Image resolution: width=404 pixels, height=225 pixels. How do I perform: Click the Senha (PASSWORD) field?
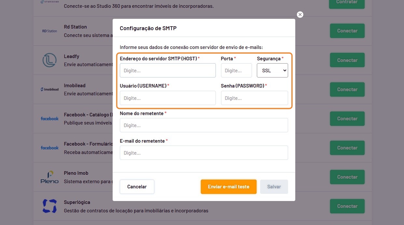254,98
